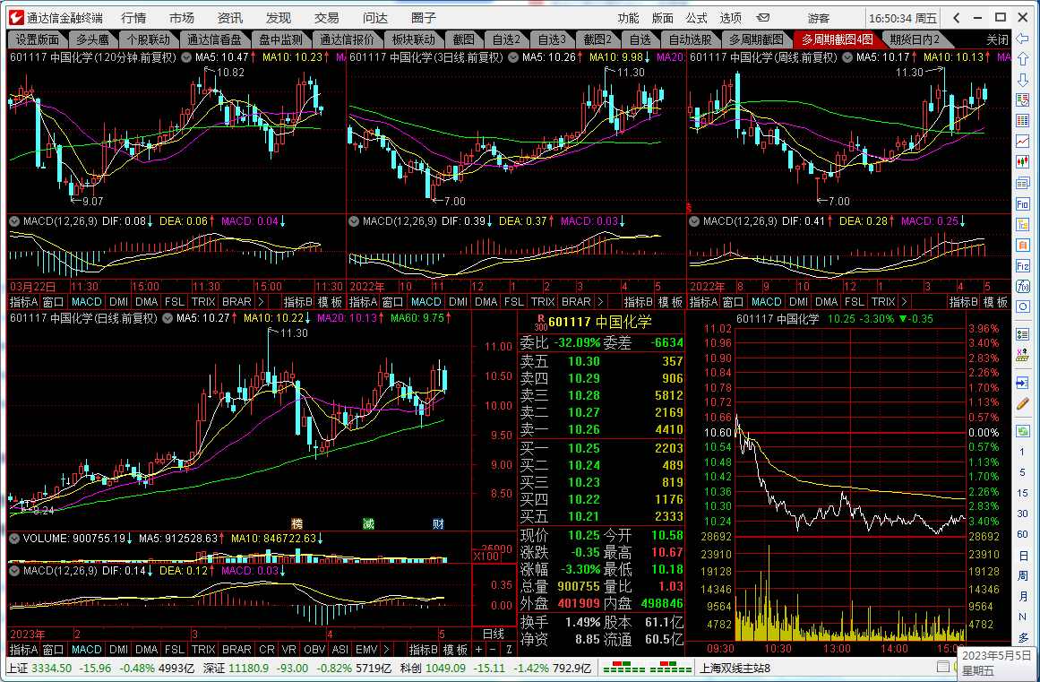Click the F12 sidebar icon
The width and height of the screenshot is (1040, 682).
1022,266
